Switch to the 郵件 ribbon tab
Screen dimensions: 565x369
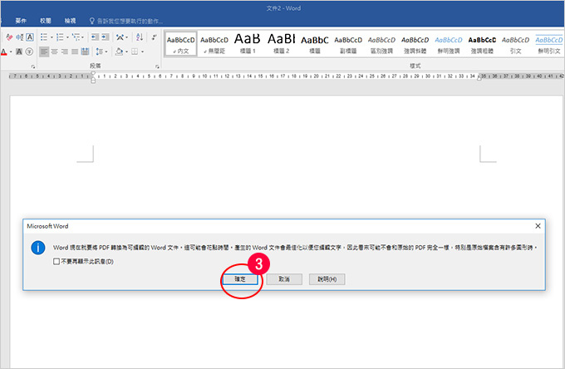[21, 21]
